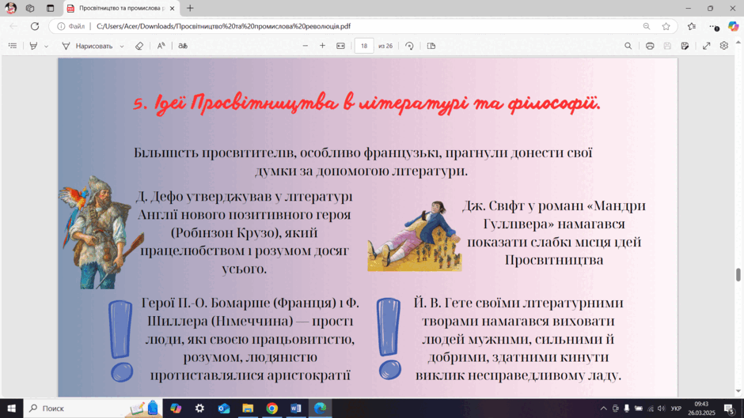Open the clock and calendar

[701, 408]
